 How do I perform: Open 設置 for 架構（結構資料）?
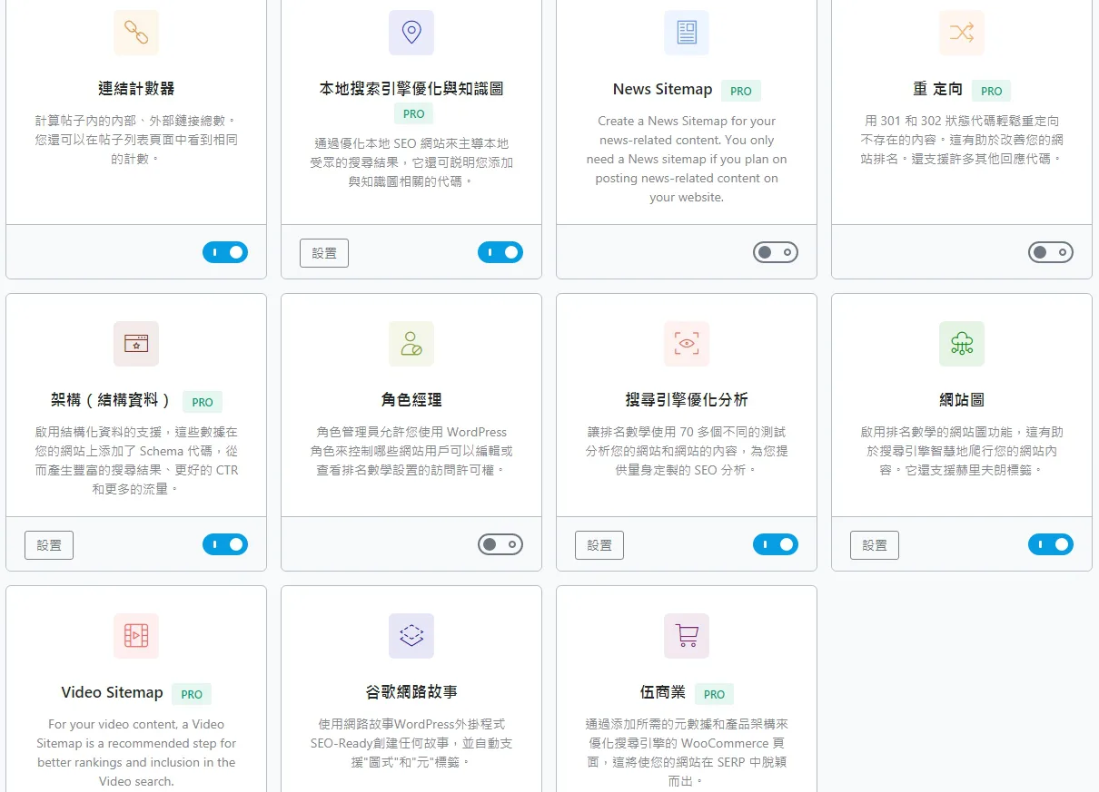49,545
